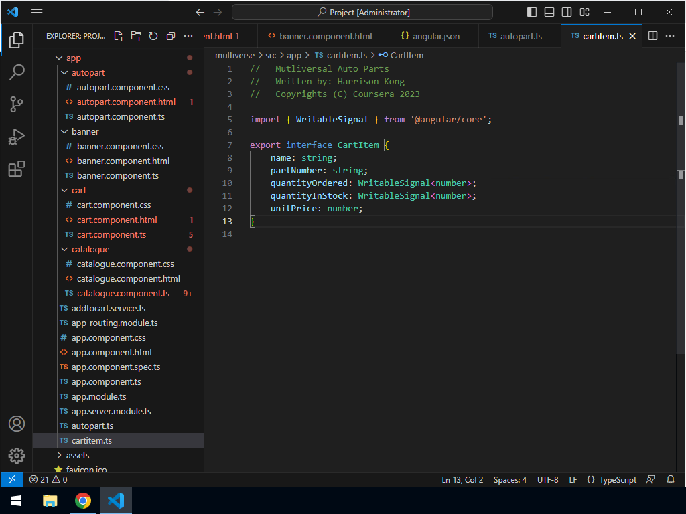This screenshot has height=514, width=686.
Task: Collapse all folders in Explorer
Action: pyautogui.click(x=171, y=36)
